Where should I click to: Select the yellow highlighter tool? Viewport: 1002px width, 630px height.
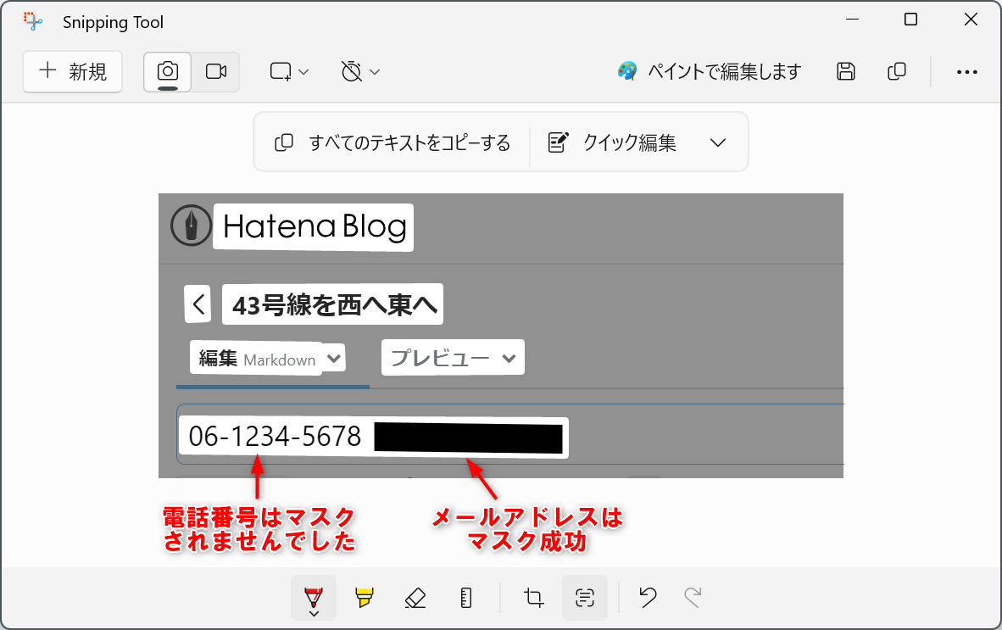pos(365,598)
